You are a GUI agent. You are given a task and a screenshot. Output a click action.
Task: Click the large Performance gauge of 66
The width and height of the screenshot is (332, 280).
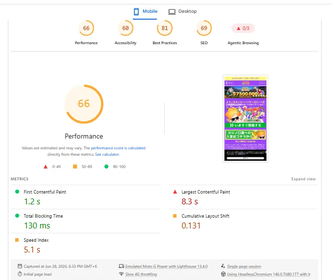(x=84, y=104)
